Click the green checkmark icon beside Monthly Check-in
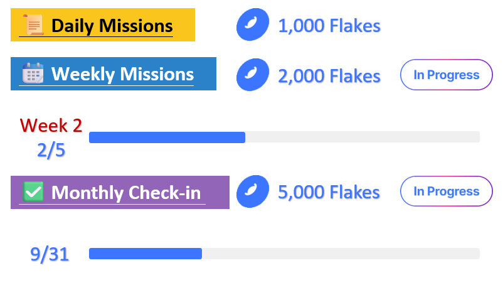Image resolution: width=503 pixels, height=285 pixels. coord(32,191)
